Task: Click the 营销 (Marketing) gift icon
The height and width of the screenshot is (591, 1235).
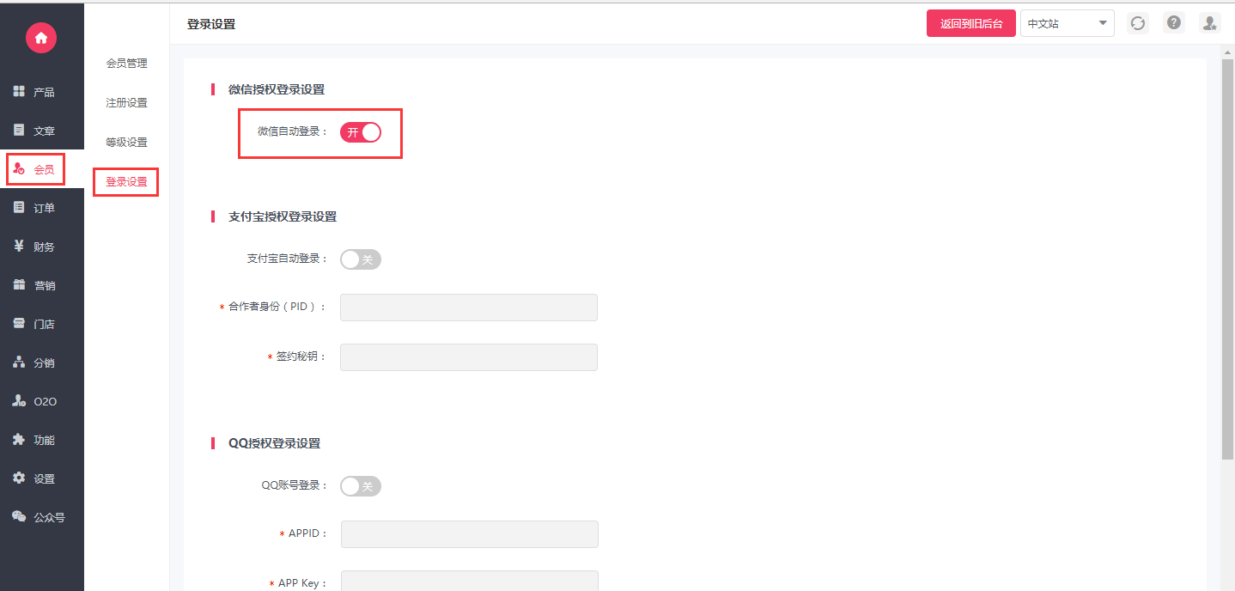Action: [x=19, y=285]
